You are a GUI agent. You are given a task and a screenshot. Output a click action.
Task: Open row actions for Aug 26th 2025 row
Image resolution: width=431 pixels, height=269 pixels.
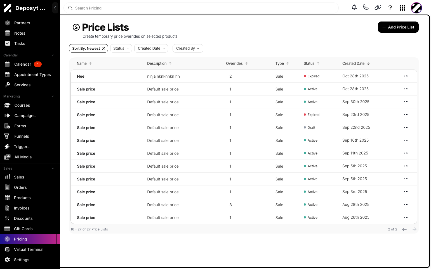click(x=406, y=217)
